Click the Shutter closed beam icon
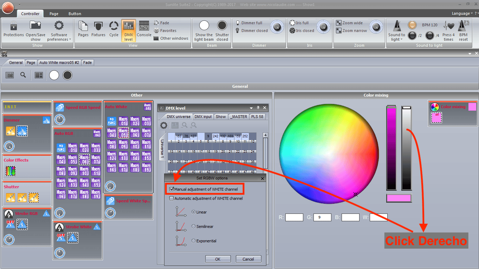The width and height of the screenshot is (479, 269). (x=222, y=26)
